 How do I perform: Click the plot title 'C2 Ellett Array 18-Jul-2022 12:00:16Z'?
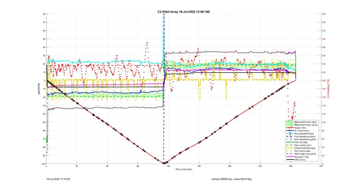pyautogui.click(x=184, y=12)
